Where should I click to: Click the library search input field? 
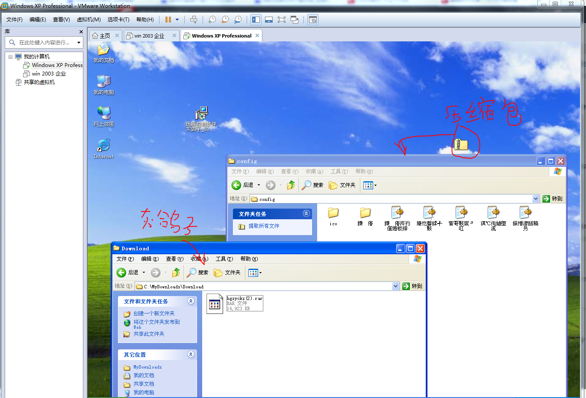44,43
